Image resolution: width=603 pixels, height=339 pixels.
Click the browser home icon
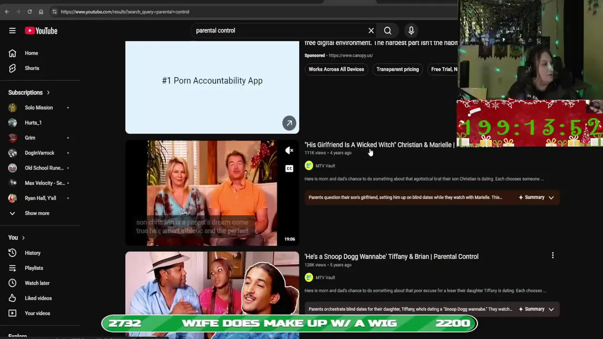click(x=41, y=12)
